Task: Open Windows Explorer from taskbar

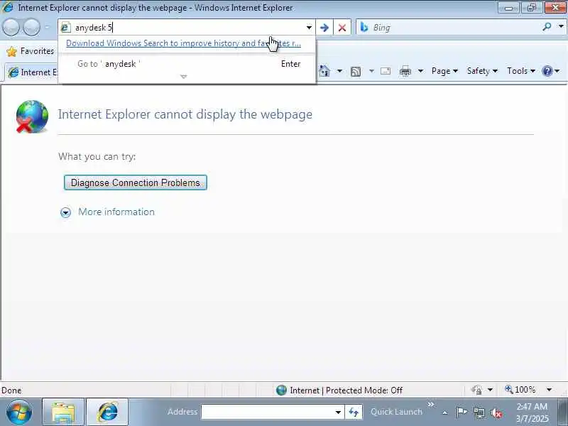Action: pos(63,412)
